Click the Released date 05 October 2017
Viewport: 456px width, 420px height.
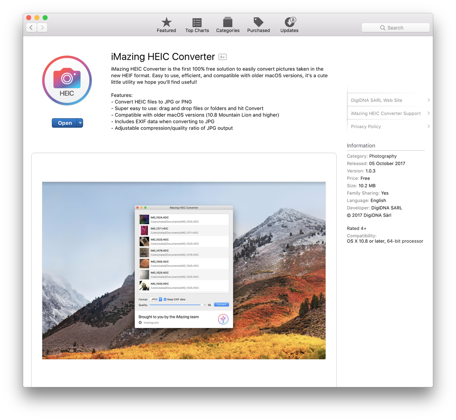click(x=387, y=164)
